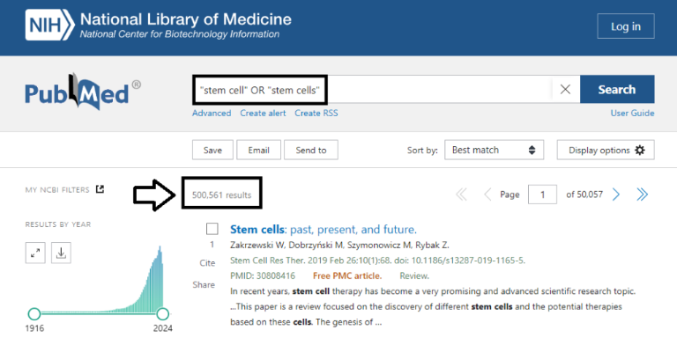Click the Search button

coord(617,89)
